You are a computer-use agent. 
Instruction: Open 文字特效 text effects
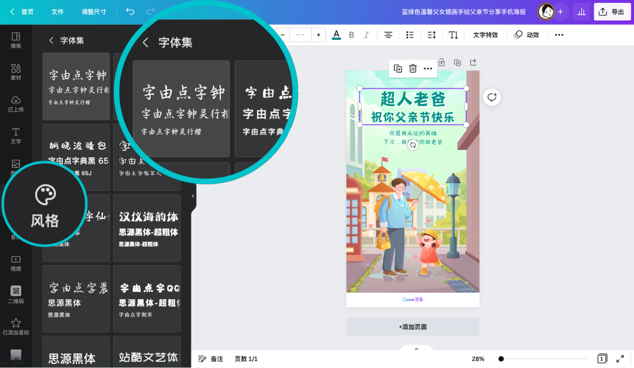coord(485,35)
